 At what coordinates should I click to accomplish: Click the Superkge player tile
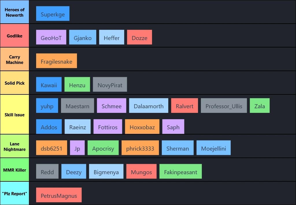tap(53, 14)
